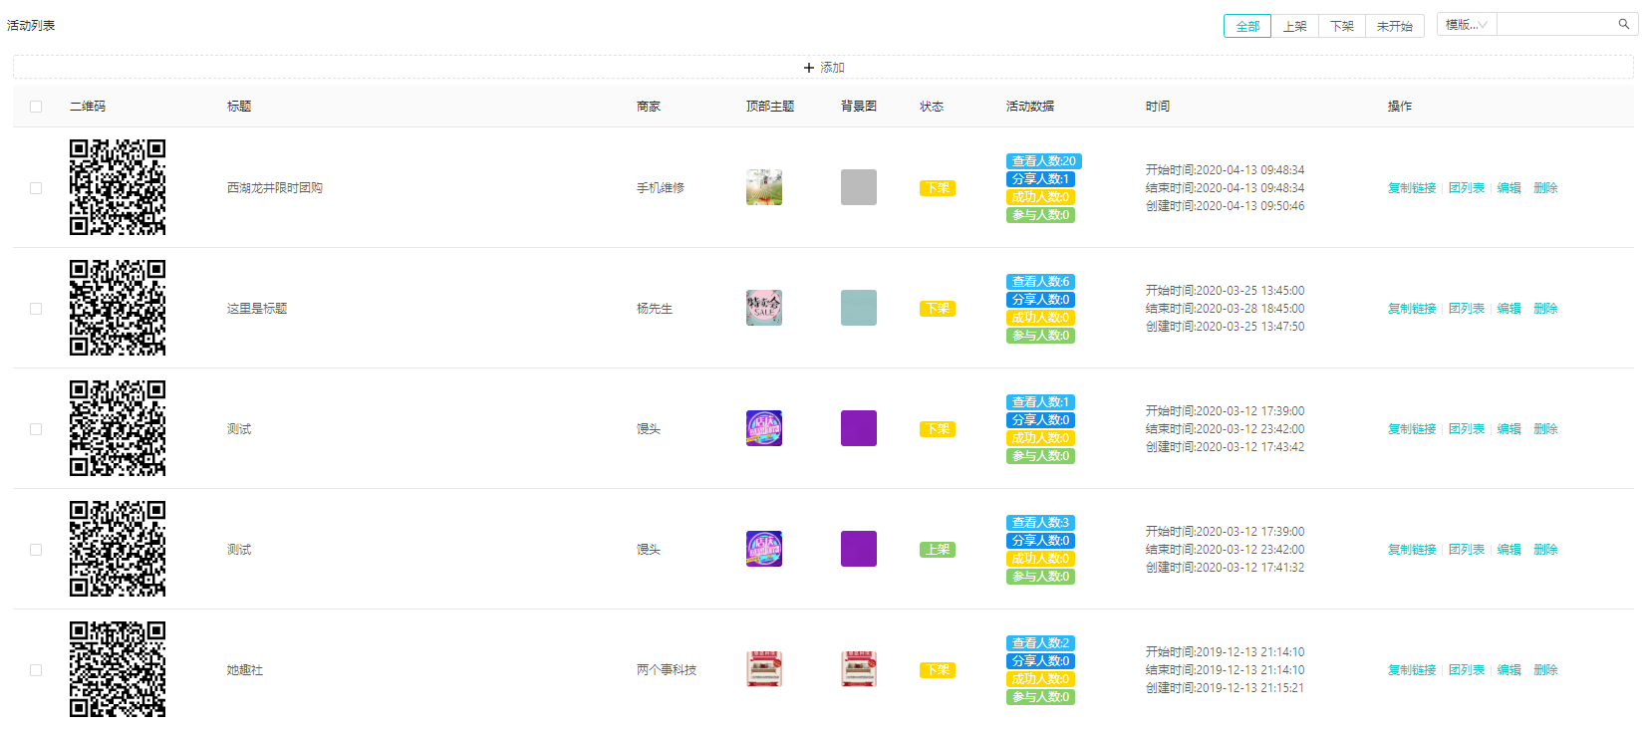Viewport: 1649px width, 729px height.
Task: Click 复制链接 for 这里是标题 row
Action: click(x=1412, y=309)
